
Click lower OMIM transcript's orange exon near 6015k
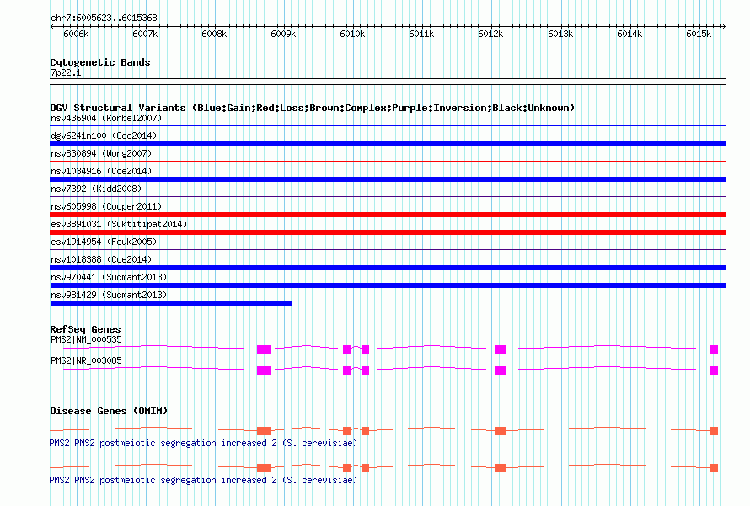point(714,468)
